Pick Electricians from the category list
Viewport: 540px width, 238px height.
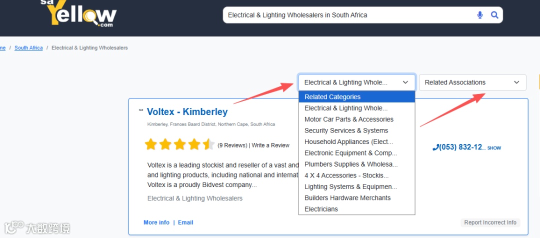321,209
